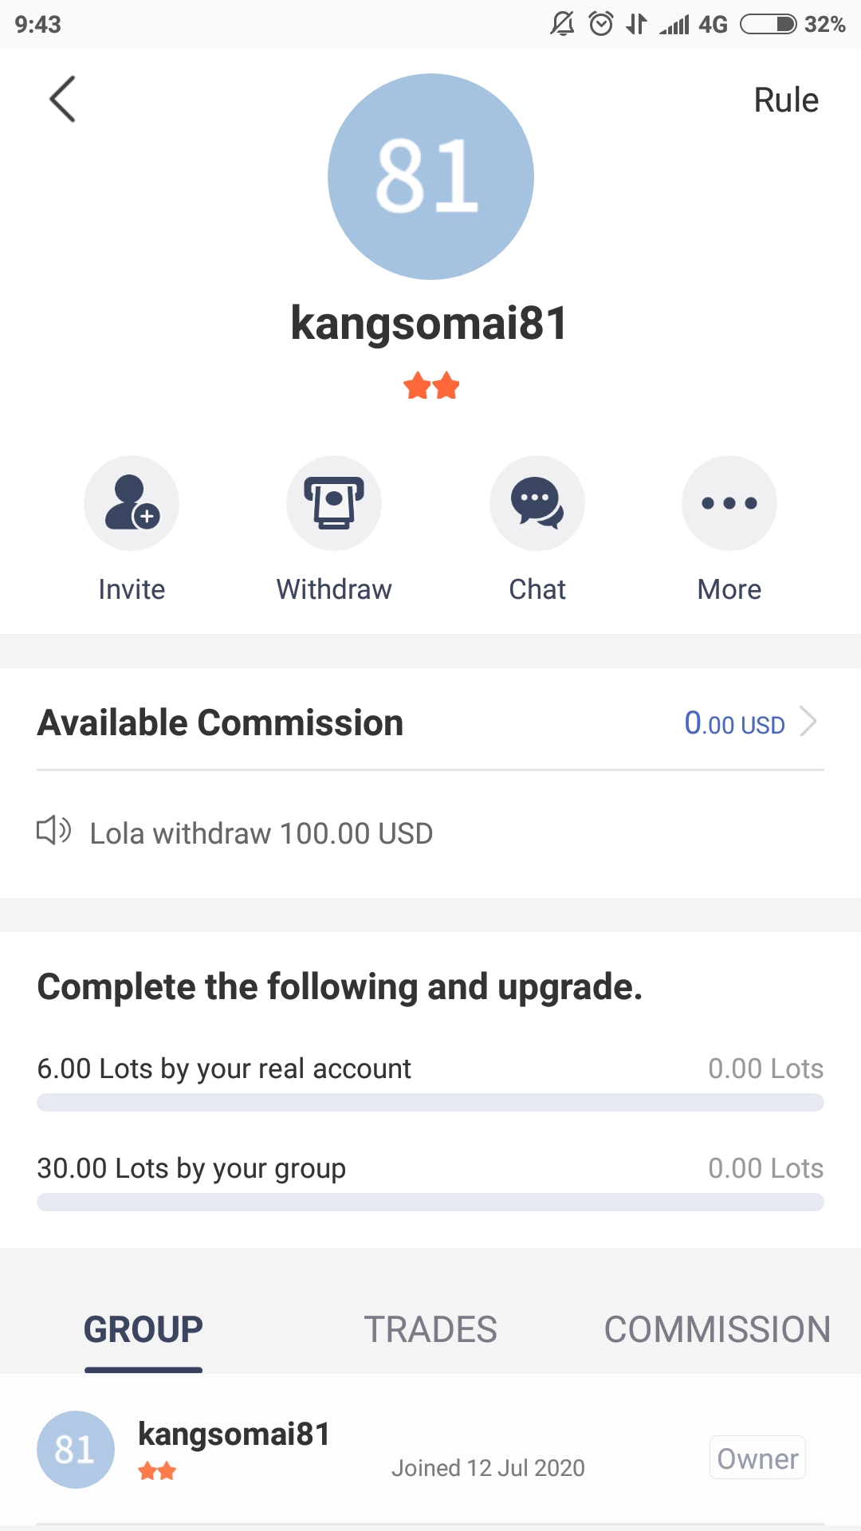Tap the large 81 profile avatar
The height and width of the screenshot is (1531, 861).
point(431,176)
